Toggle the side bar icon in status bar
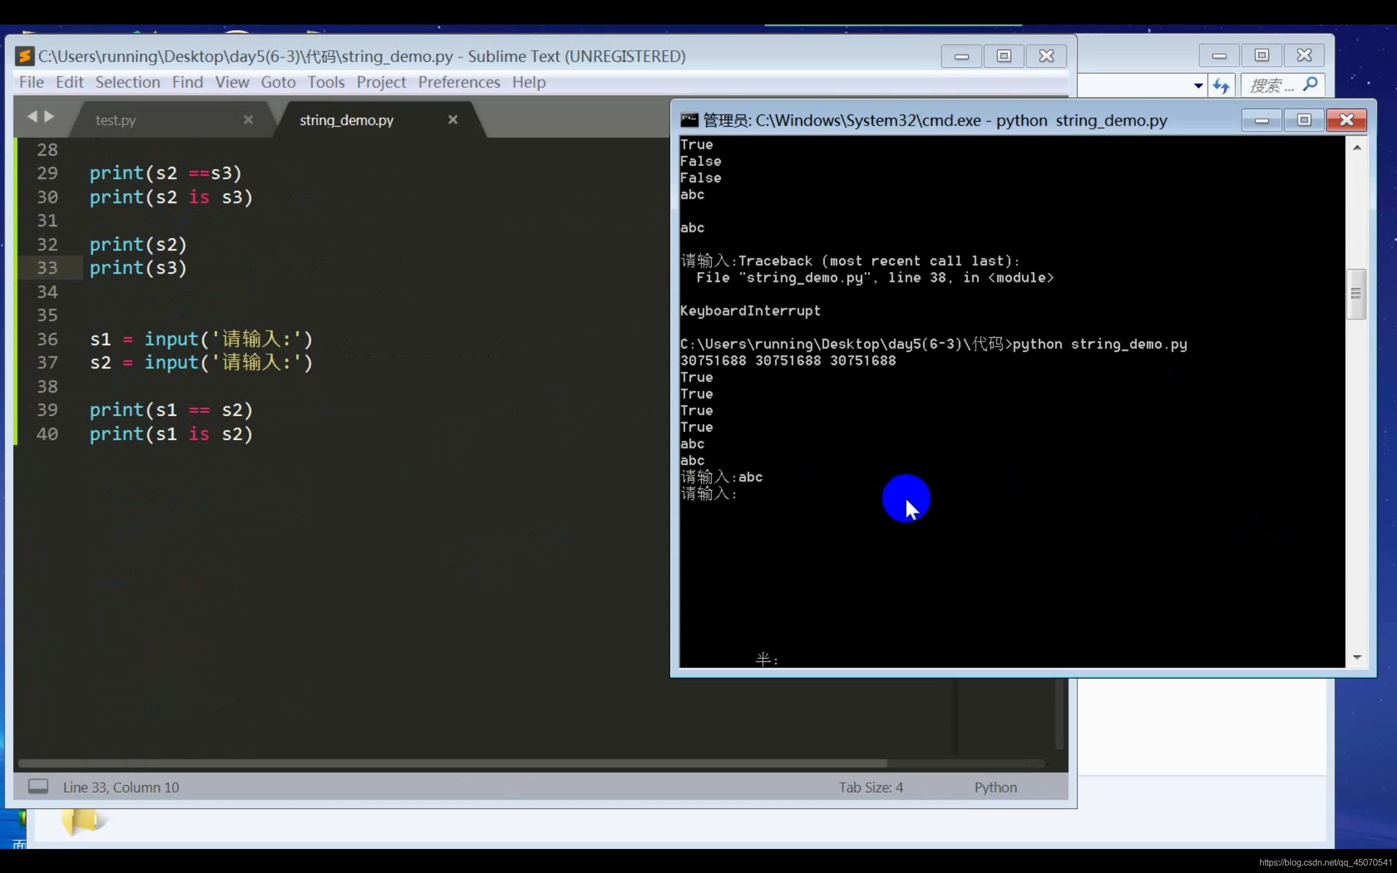This screenshot has height=873, width=1397. (38, 786)
